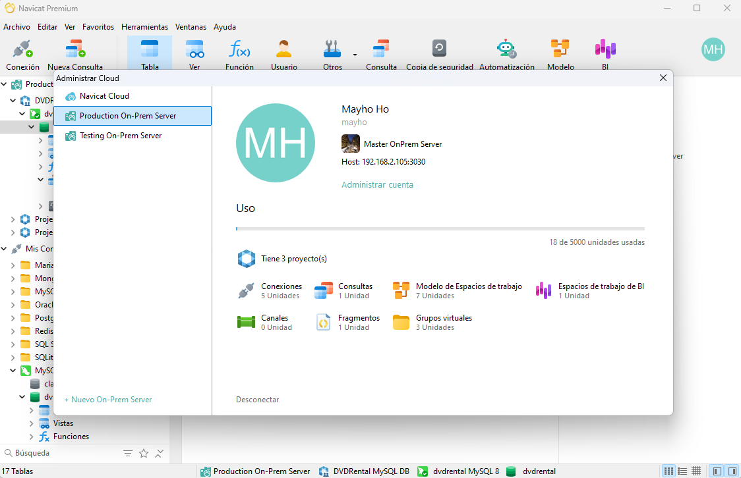Open the Ver (views) toolbar icon
The image size is (741, 478).
click(x=194, y=55)
